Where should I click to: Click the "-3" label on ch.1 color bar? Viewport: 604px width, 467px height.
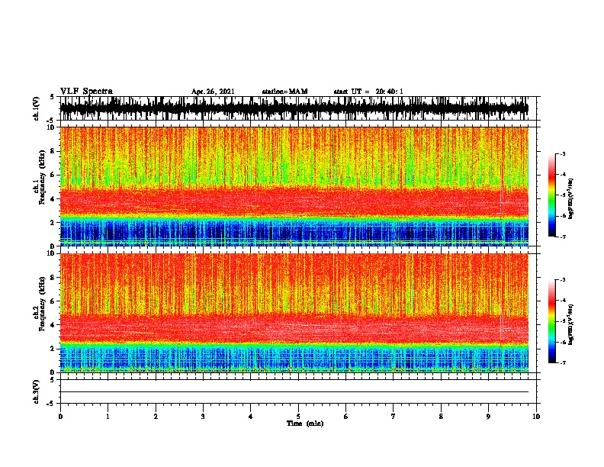click(x=562, y=153)
